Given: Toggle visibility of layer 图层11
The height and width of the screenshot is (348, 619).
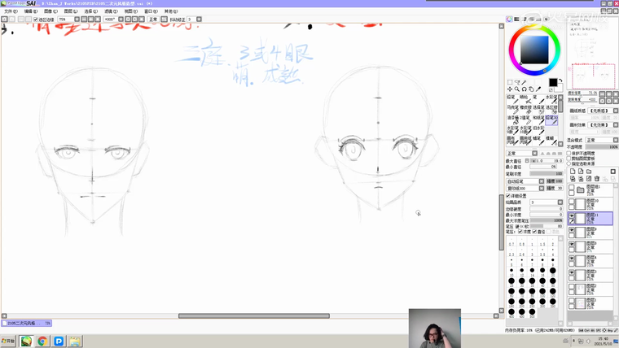Looking at the screenshot, I should click(x=572, y=215).
